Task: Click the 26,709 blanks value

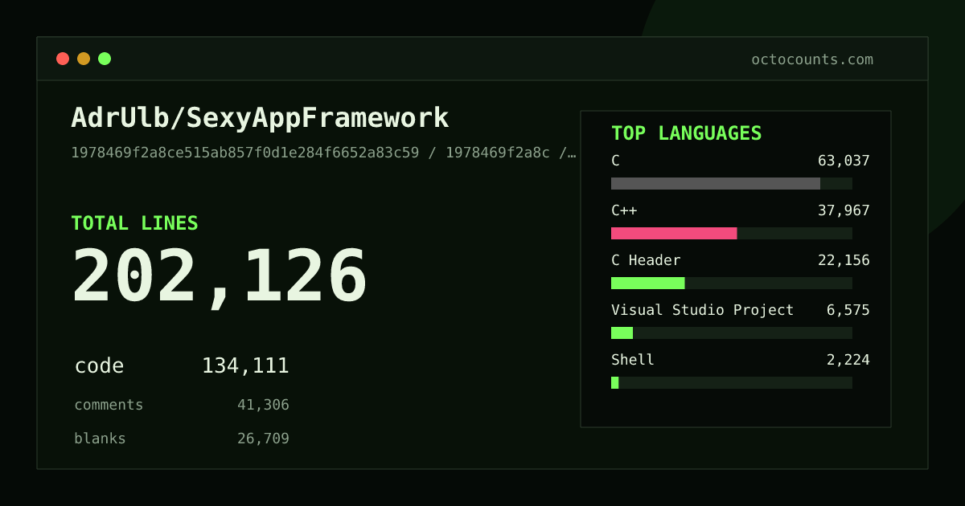Action: click(x=263, y=439)
